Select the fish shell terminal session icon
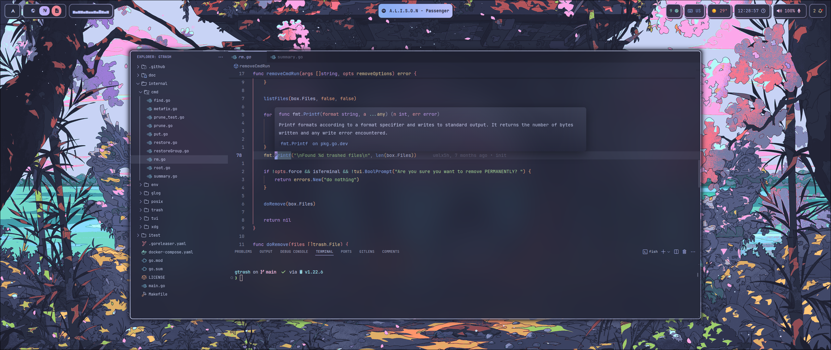This screenshot has height=350, width=831. pyautogui.click(x=645, y=251)
